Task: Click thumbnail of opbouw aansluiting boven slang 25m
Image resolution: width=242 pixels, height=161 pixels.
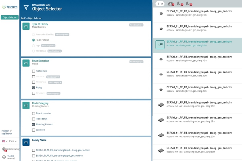Action: pos(161,89)
